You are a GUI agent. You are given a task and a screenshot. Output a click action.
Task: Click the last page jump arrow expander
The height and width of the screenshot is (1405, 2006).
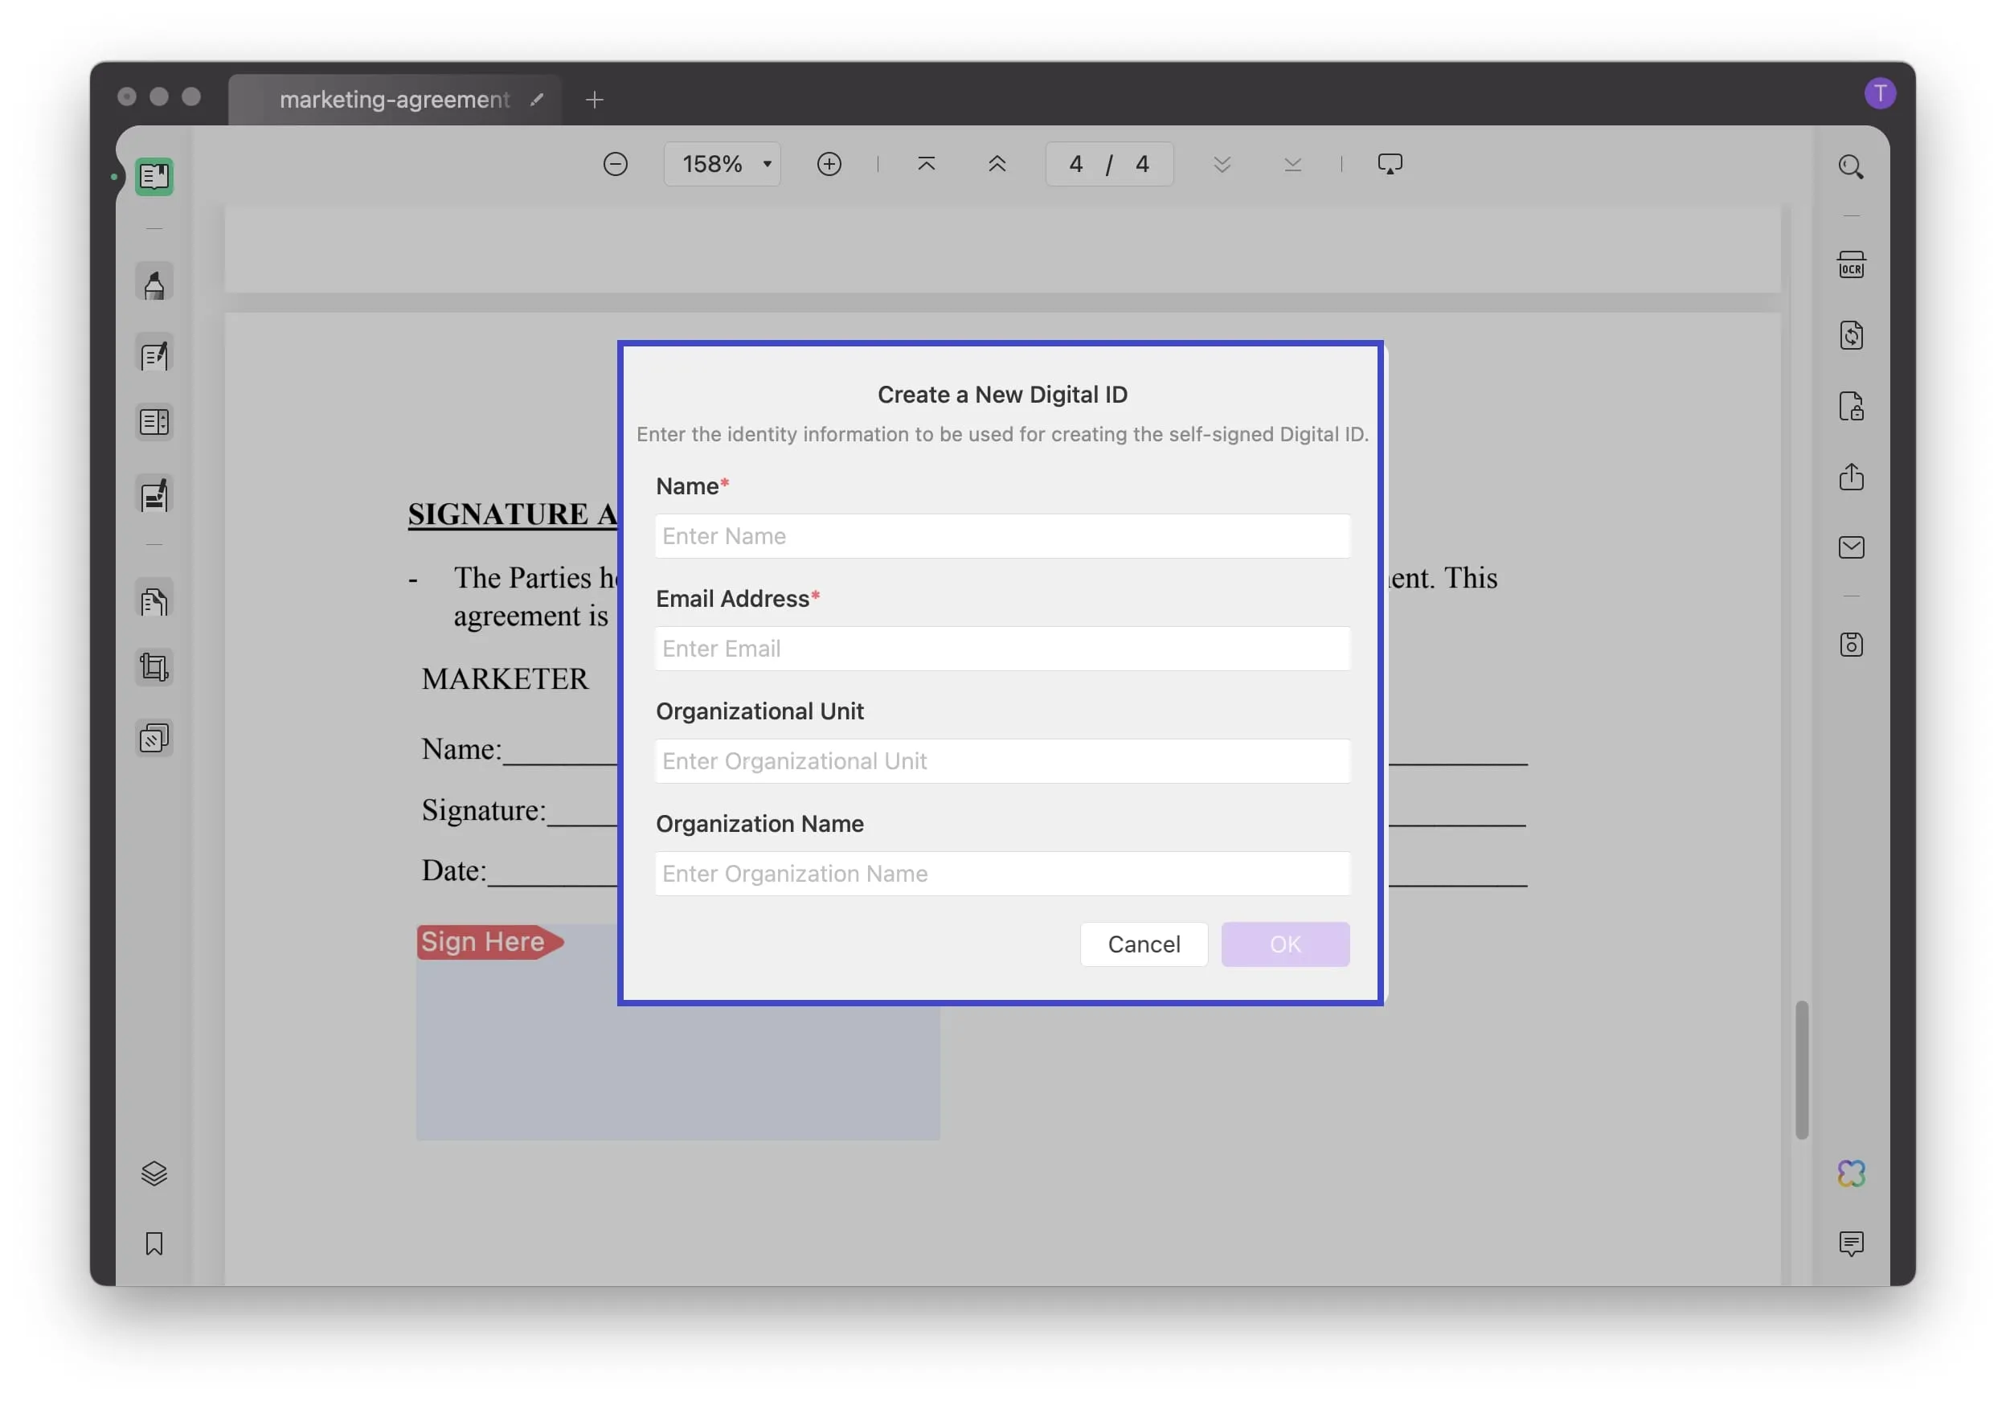click(1292, 163)
